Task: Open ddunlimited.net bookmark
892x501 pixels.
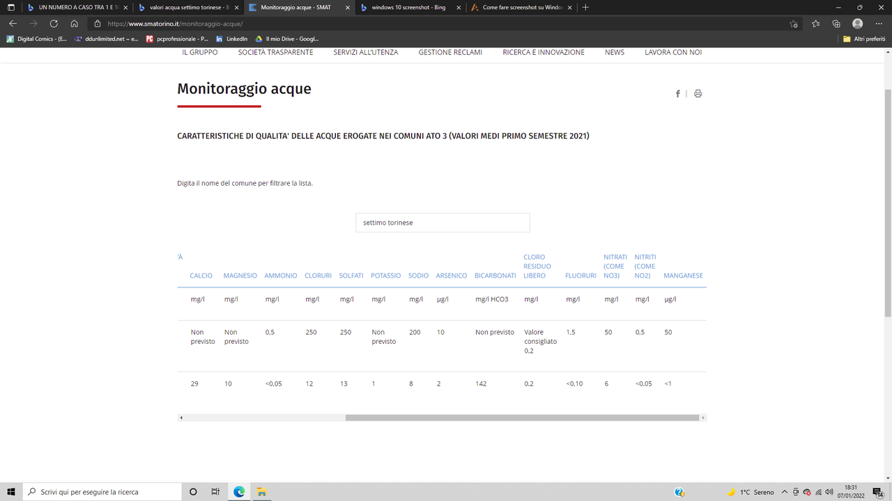Action: pos(107,39)
